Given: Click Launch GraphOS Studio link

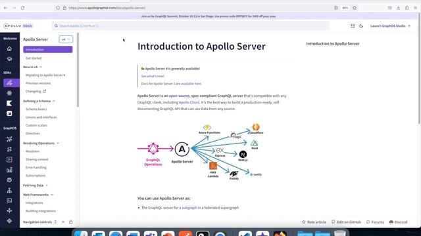Looking at the screenshot, I should (390, 26).
